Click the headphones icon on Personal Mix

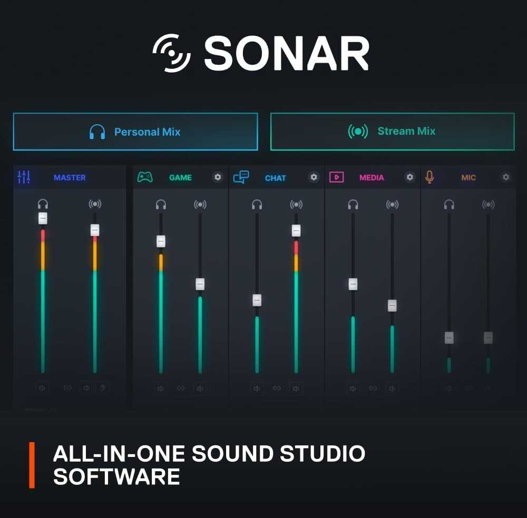[x=97, y=132]
